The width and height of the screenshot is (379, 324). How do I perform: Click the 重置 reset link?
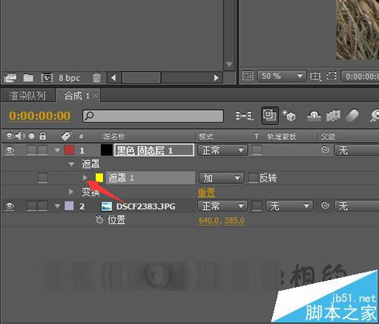click(206, 192)
